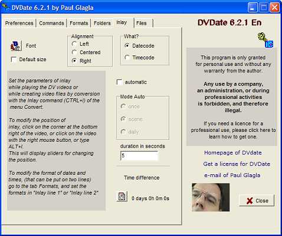Go to the Formats tab
Image resolution: width=282 pixels, height=236 pixels.
click(x=79, y=23)
